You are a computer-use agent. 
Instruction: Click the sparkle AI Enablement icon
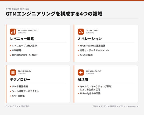pos(81,72)
